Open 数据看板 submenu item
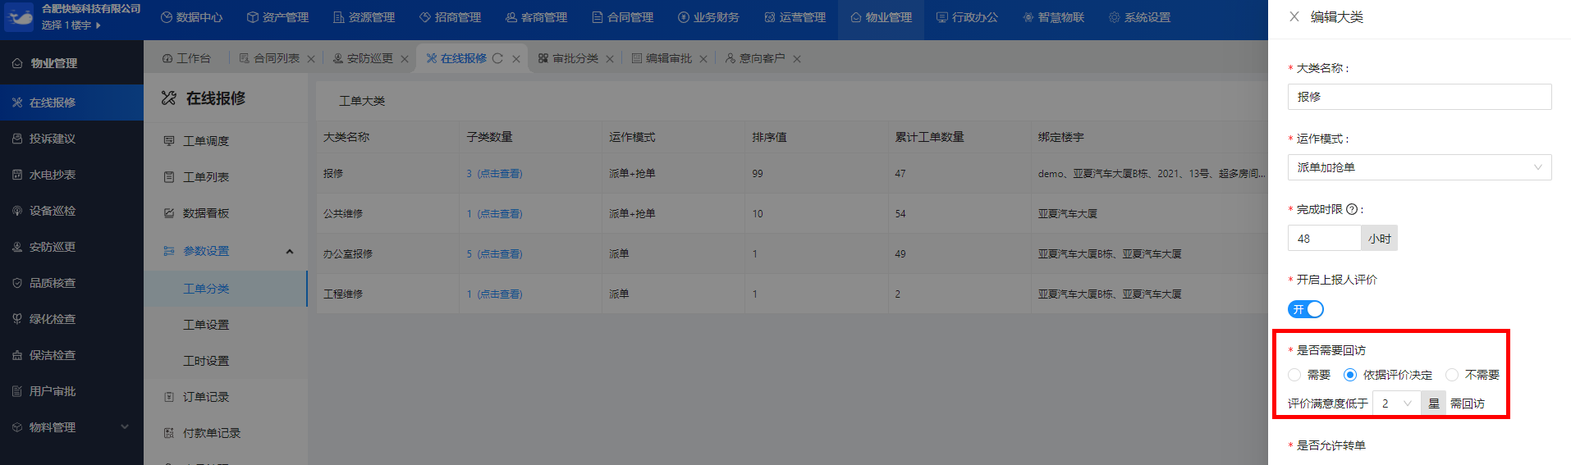 point(226,213)
